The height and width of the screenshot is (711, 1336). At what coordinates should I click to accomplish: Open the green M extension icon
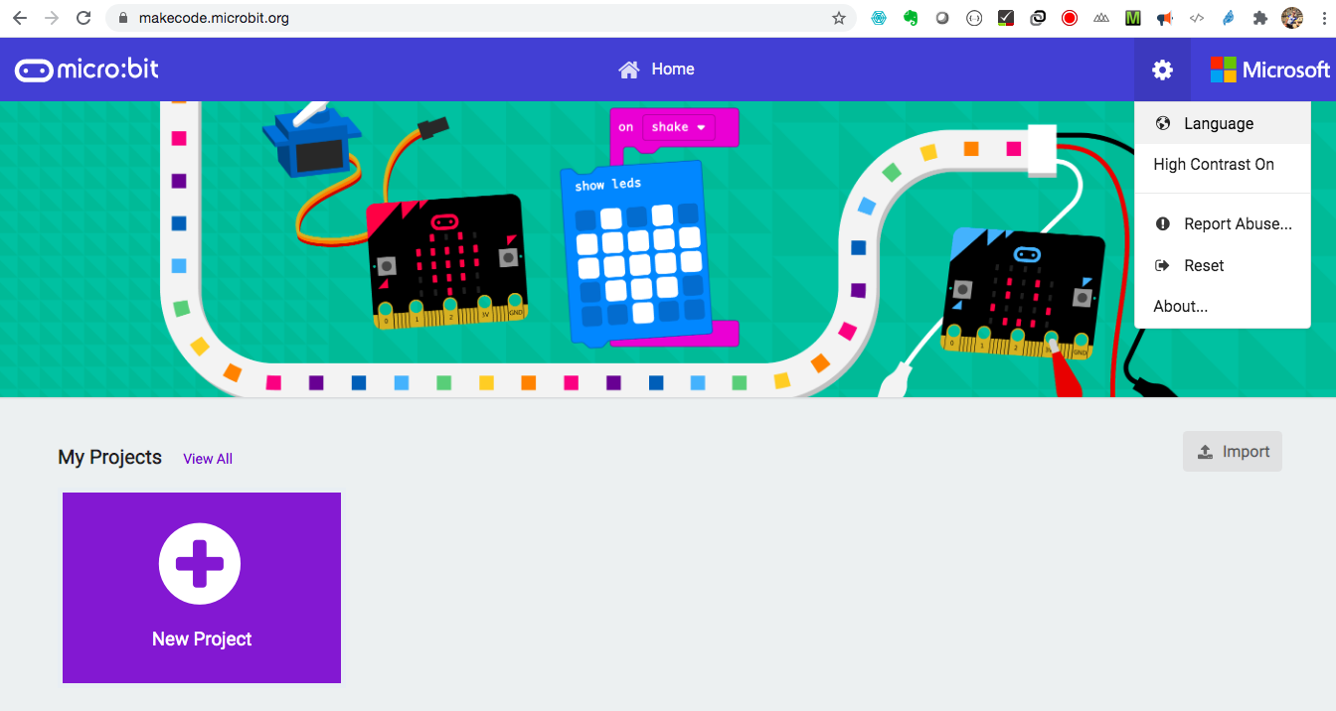pyautogui.click(x=1133, y=18)
